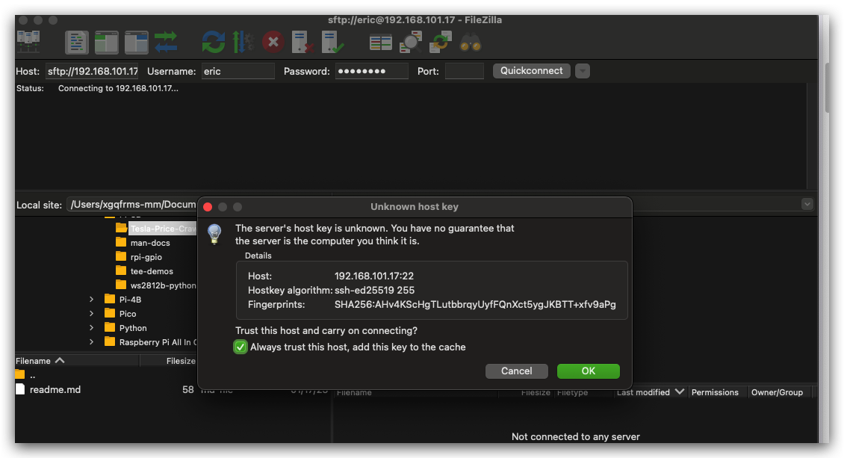Screen dimensions: 844x458
Task: Disconnect from the current server icon
Action: [302, 42]
